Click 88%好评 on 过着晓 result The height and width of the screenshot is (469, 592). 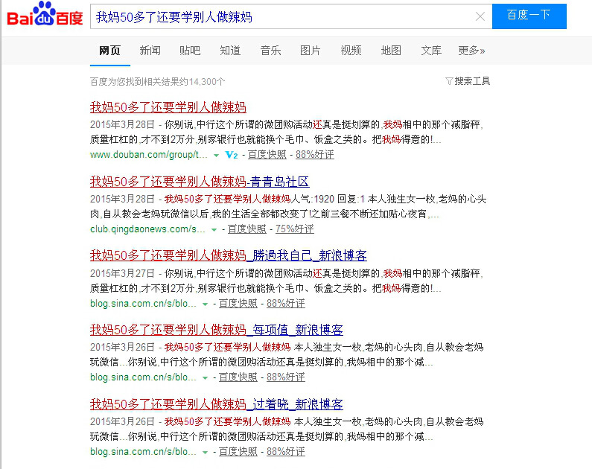(x=286, y=452)
